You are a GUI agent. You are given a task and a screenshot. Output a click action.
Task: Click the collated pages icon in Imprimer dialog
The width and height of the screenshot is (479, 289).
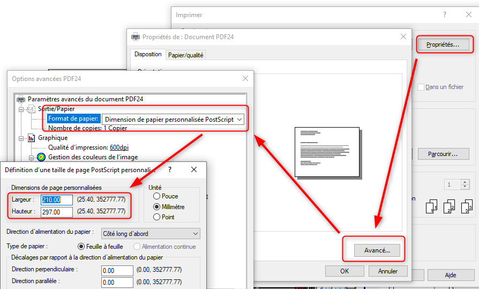tap(449, 206)
